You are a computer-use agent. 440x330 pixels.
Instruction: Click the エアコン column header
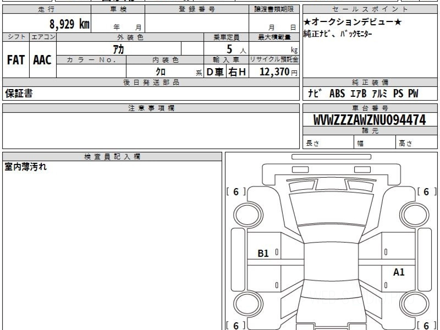click(x=43, y=37)
